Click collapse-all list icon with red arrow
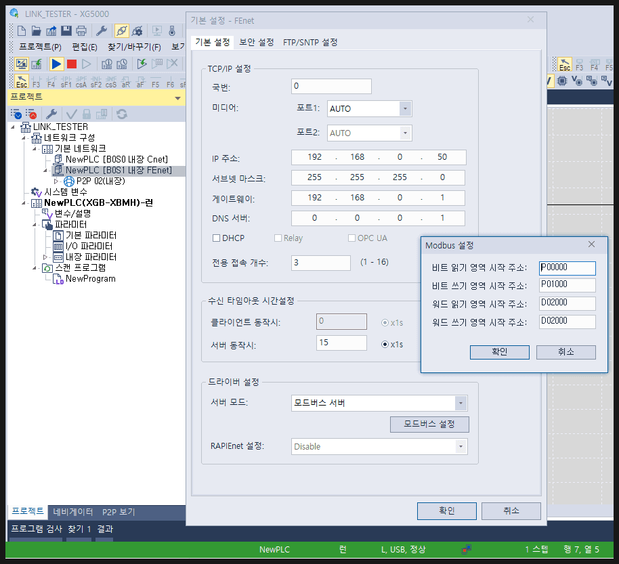This screenshot has height=564, width=619. click(x=31, y=114)
